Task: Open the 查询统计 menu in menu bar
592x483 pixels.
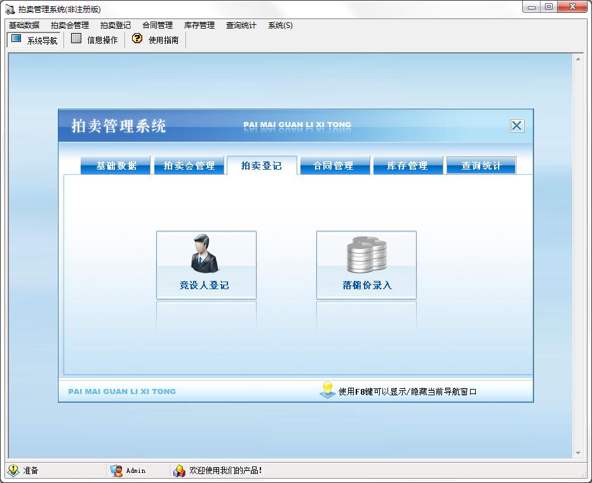Action: tap(241, 25)
